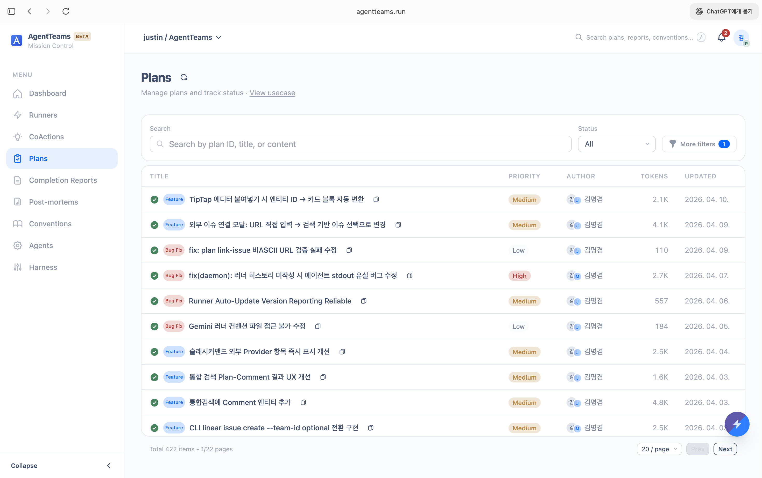
Task: Change the 20 / page size selector
Action: 659,449
